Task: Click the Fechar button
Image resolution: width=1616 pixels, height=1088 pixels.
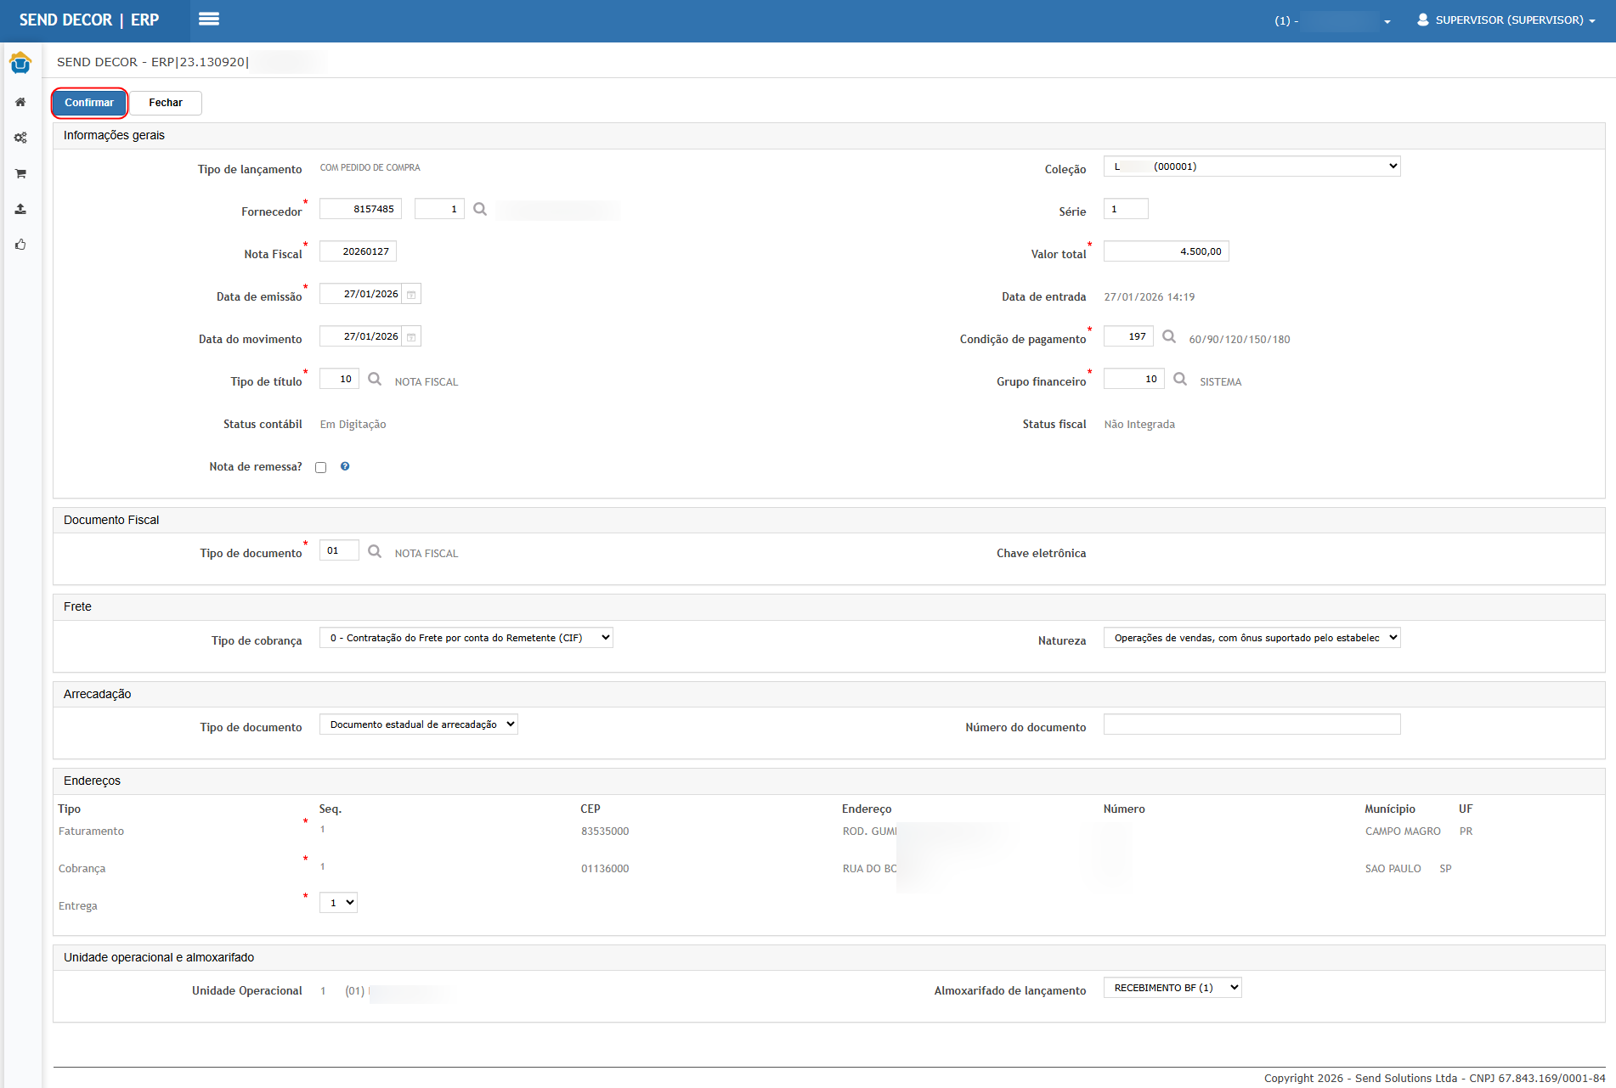Action: 166,103
